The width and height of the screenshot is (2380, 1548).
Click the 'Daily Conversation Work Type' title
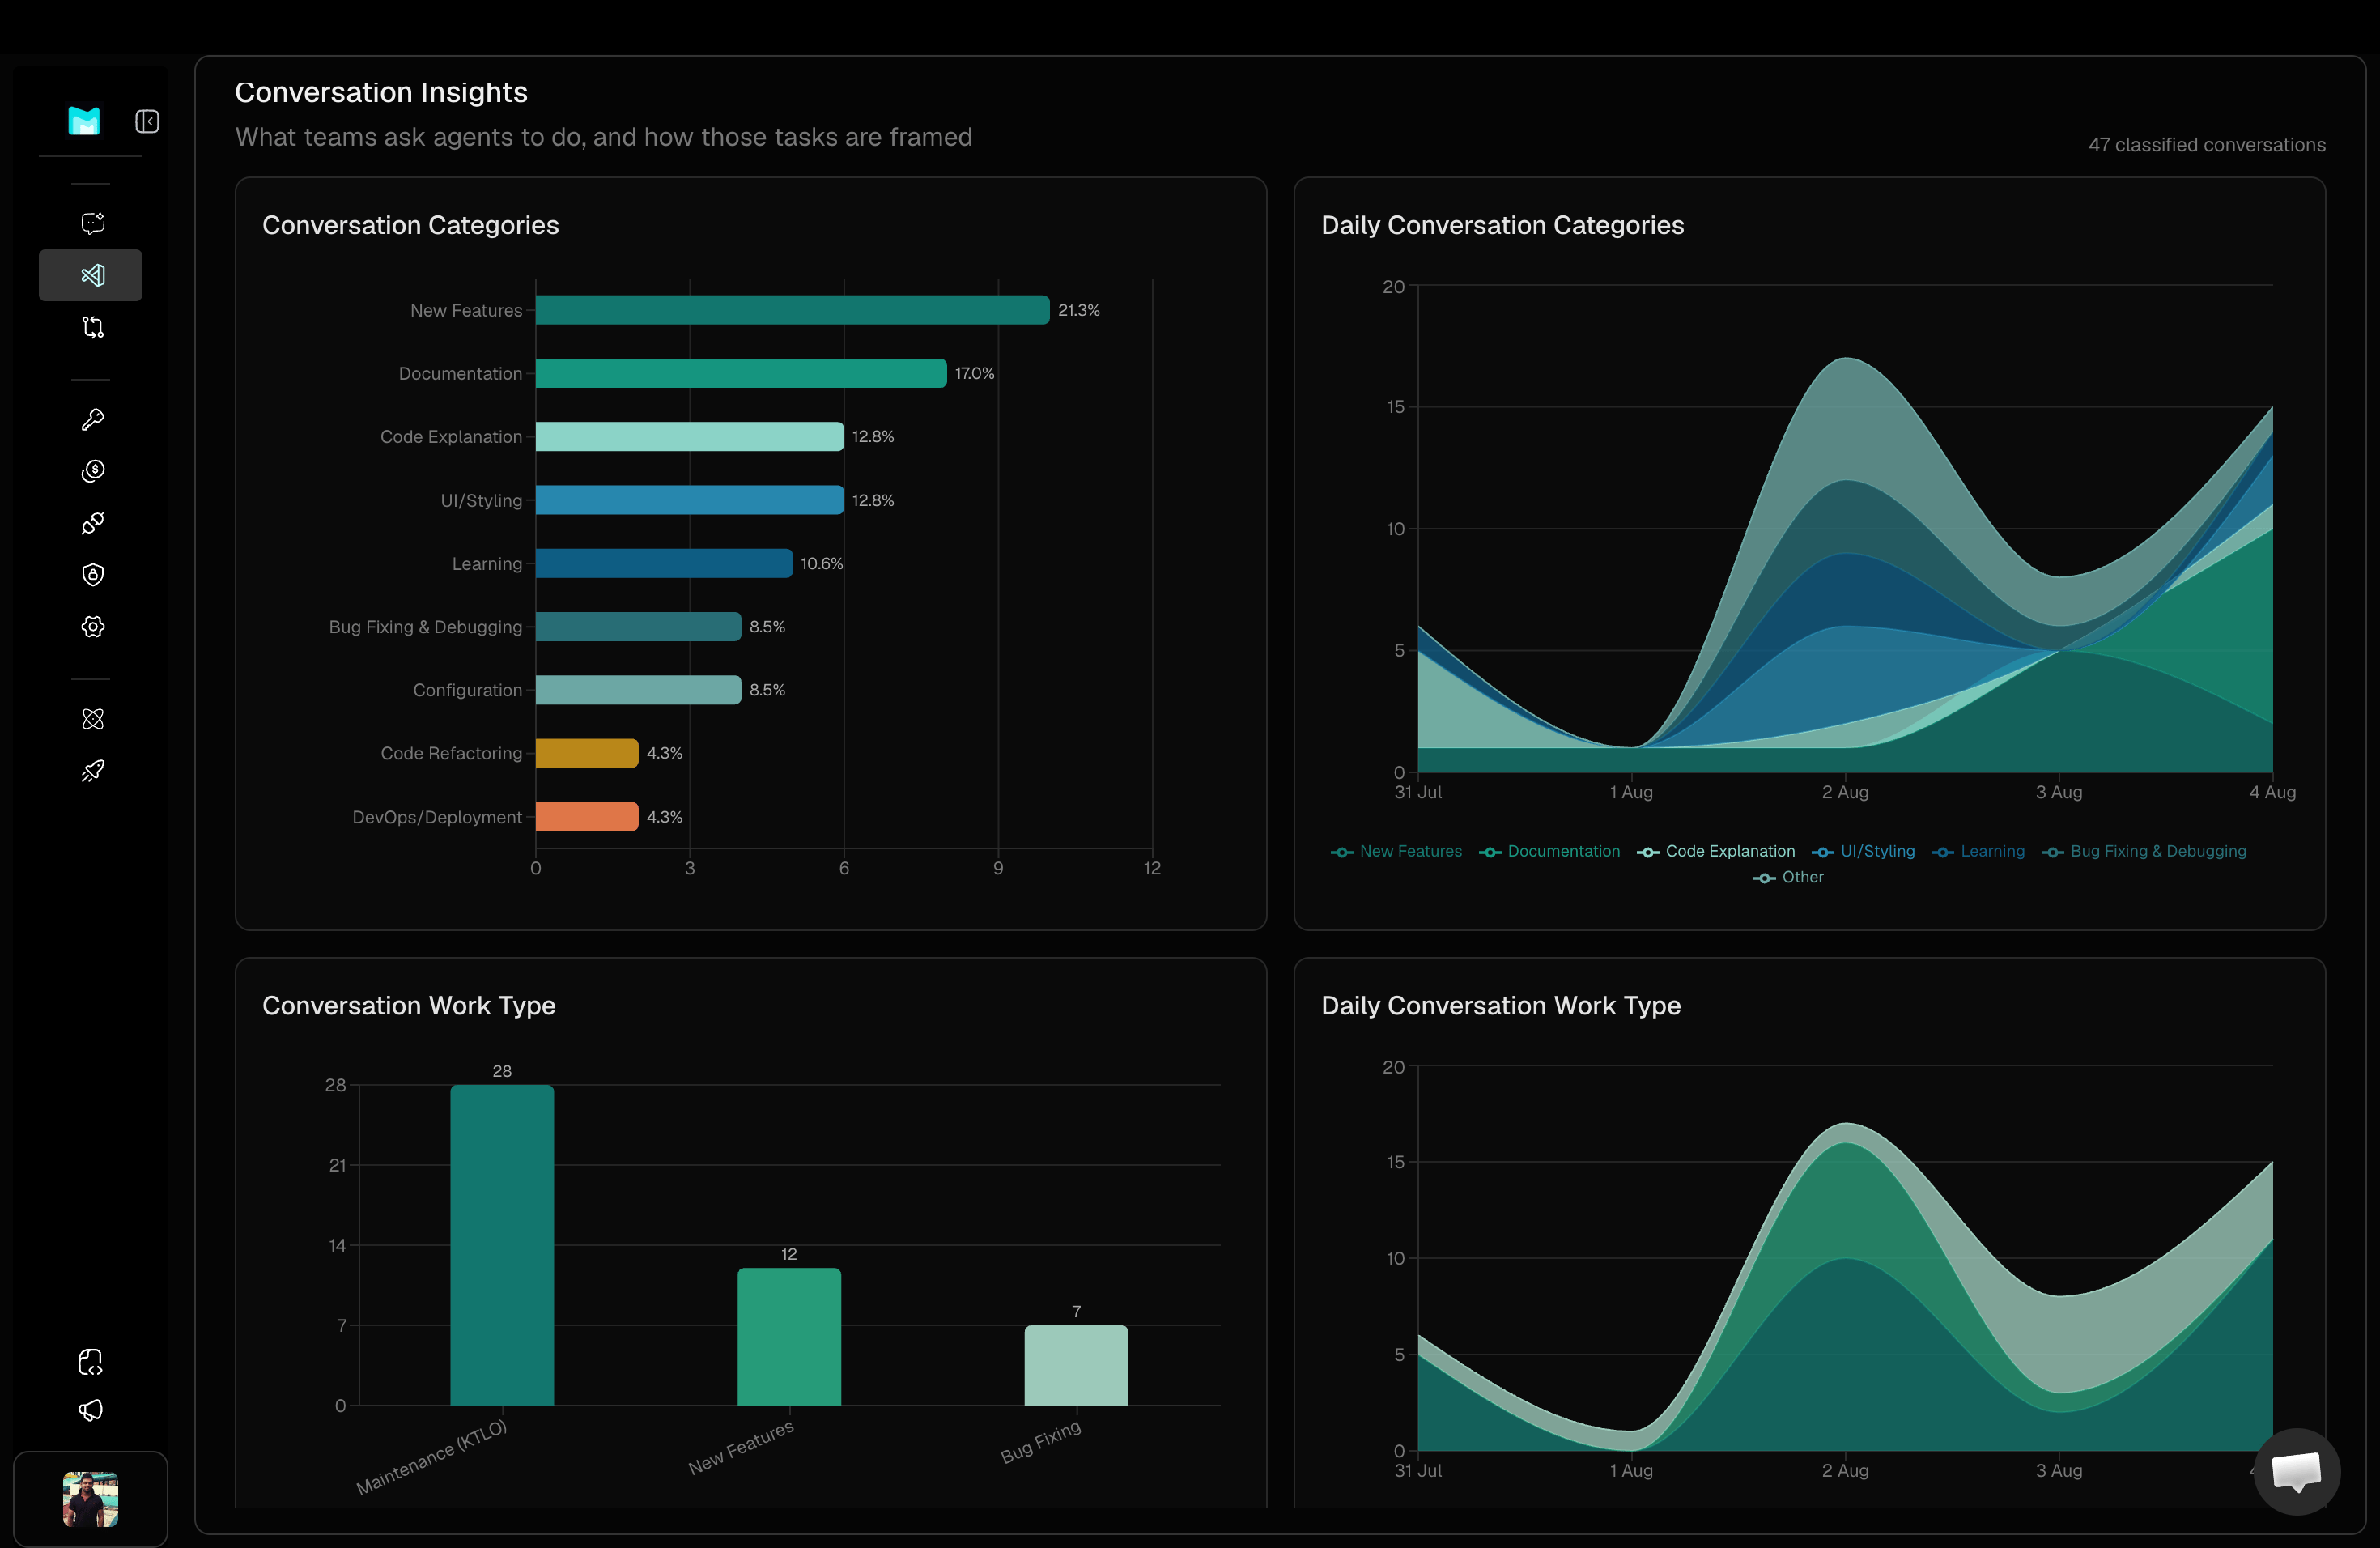click(1500, 1005)
